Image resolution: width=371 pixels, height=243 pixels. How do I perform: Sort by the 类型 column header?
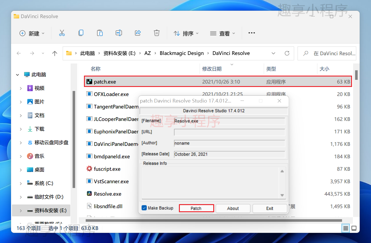click(271, 69)
